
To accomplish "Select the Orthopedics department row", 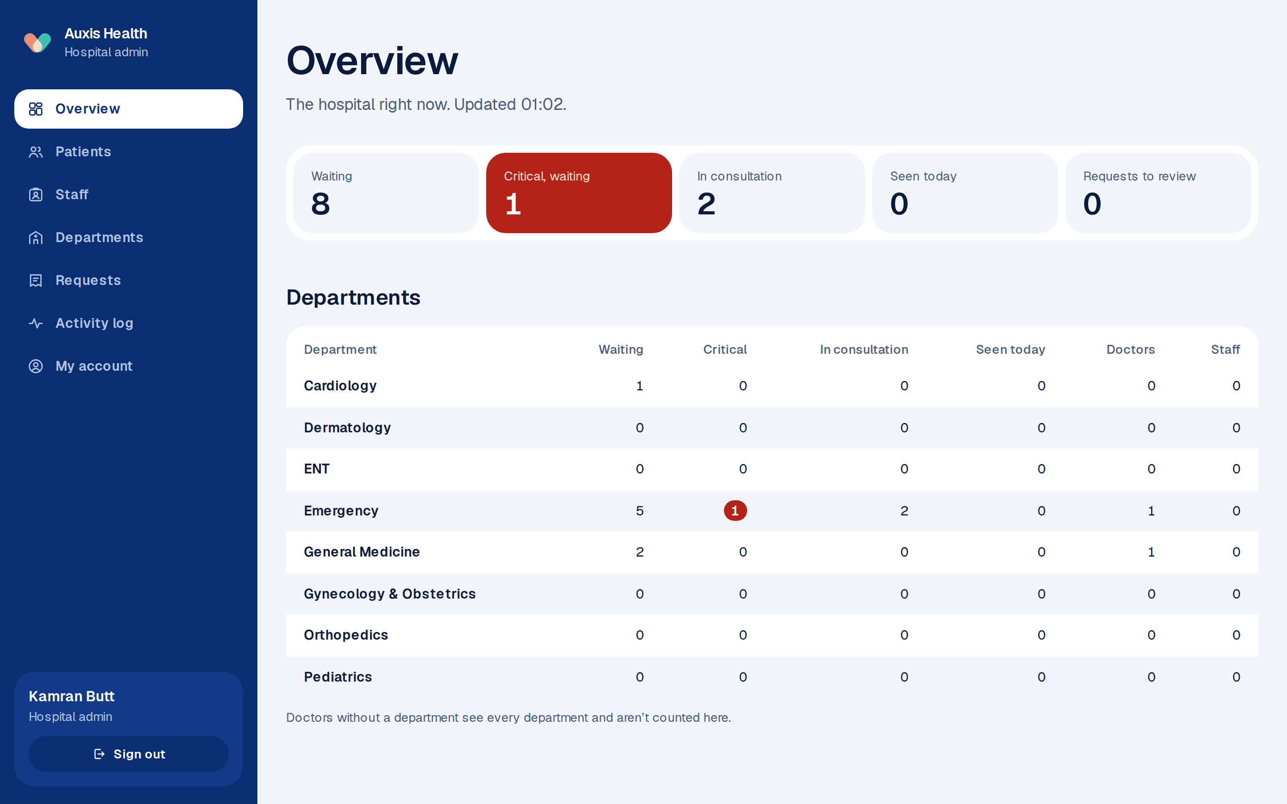I will click(772, 636).
